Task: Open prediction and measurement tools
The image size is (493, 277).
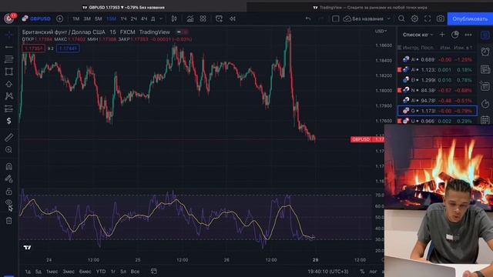Action: pyautogui.click(x=8, y=108)
